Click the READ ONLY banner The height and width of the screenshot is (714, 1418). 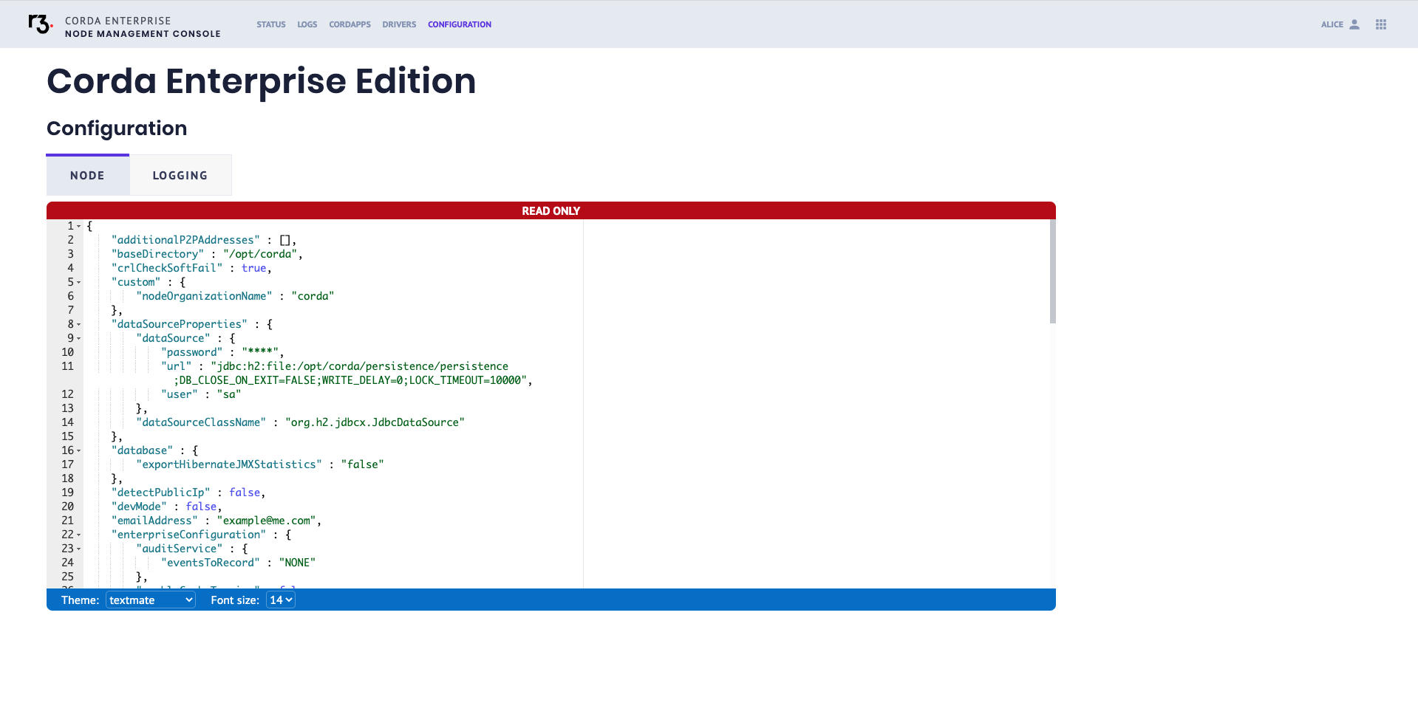[x=551, y=210]
